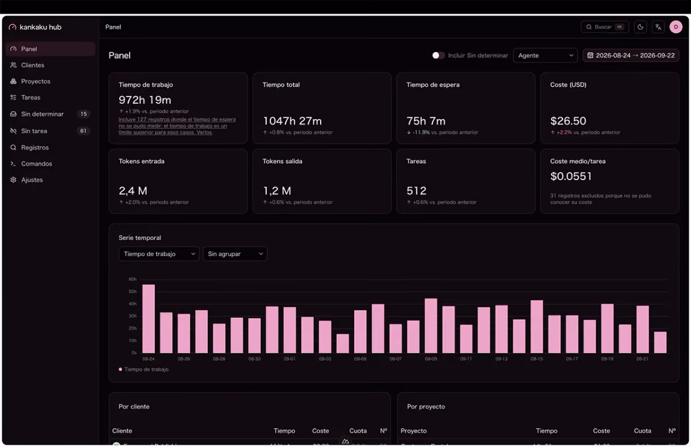Open the Sin agrupar grouping dropdown
Screen dimensions: 691x447
235,254
